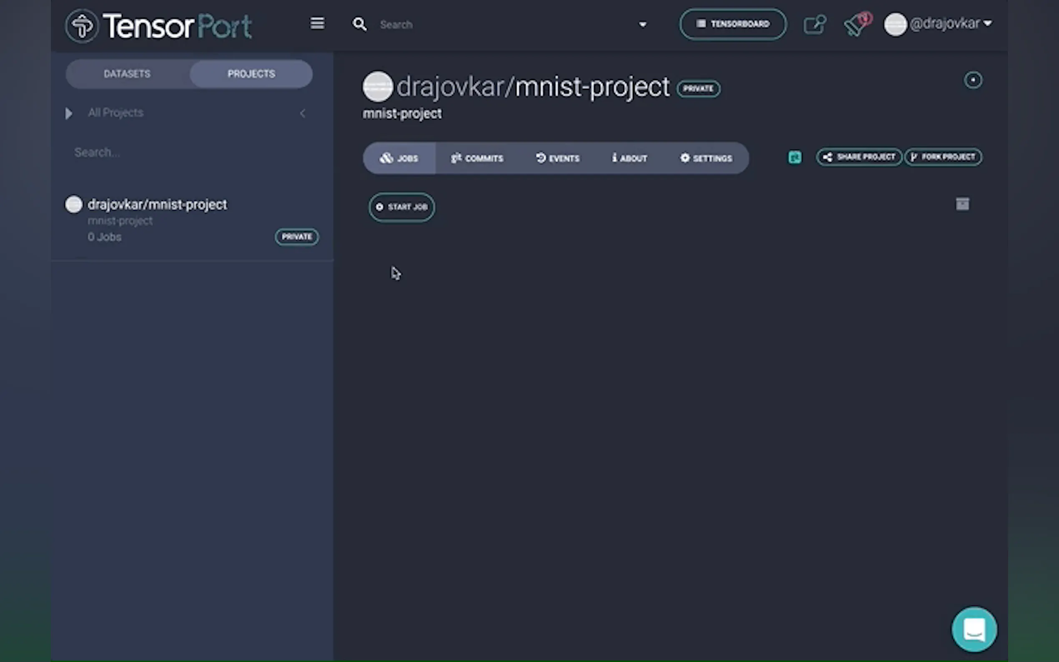The image size is (1059, 662).
Task: Open notifications rocket icon with badge
Action: click(x=856, y=25)
